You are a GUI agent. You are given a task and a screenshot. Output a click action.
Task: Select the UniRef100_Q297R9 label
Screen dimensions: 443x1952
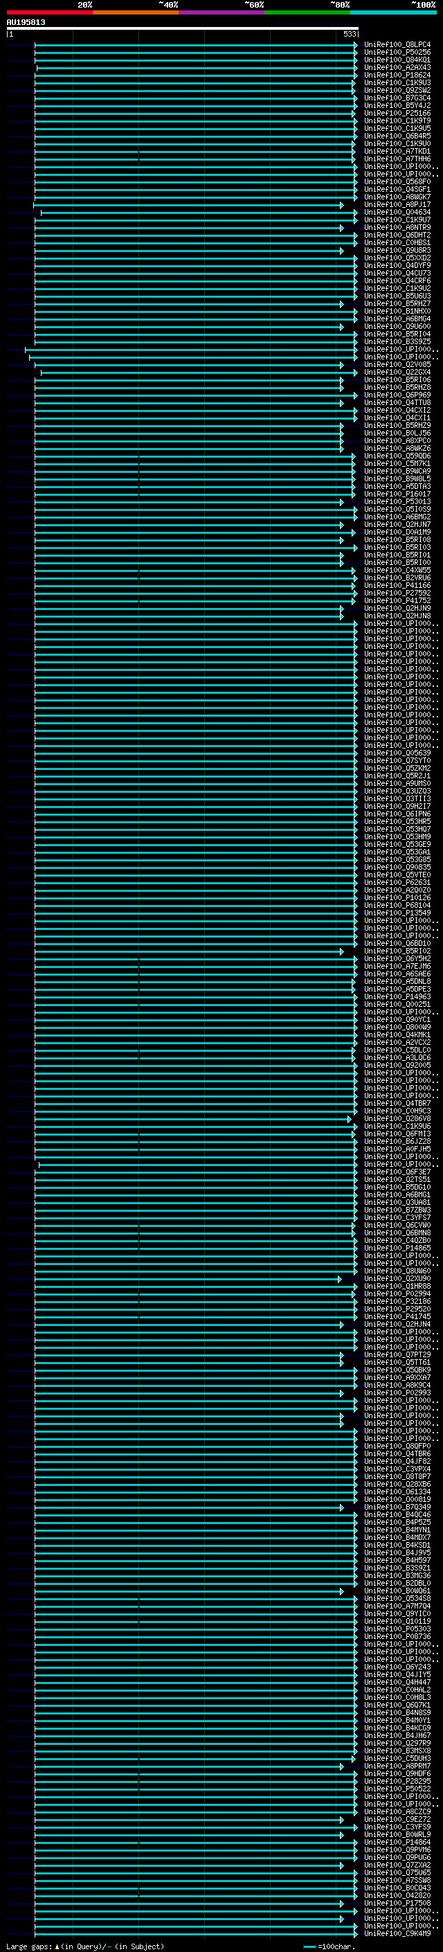pyautogui.click(x=397, y=1743)
